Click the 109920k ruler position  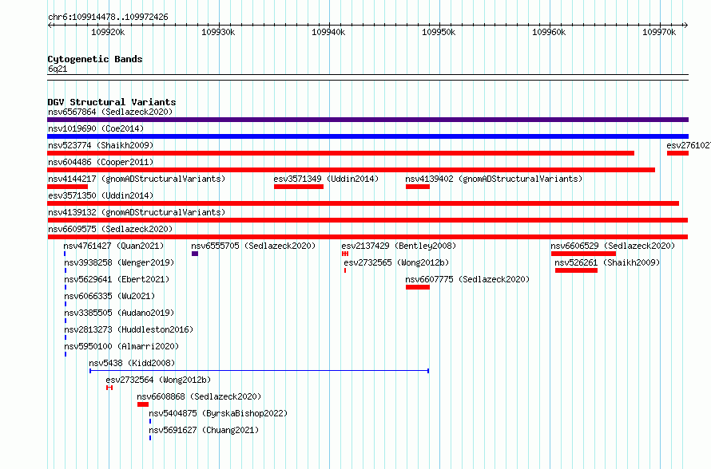[108, 32]
